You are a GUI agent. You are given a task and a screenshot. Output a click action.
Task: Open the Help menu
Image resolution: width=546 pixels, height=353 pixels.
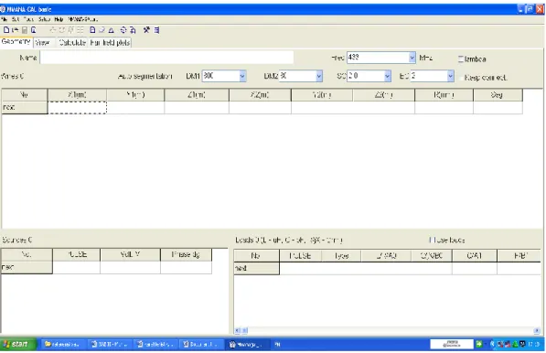(59, 19)
